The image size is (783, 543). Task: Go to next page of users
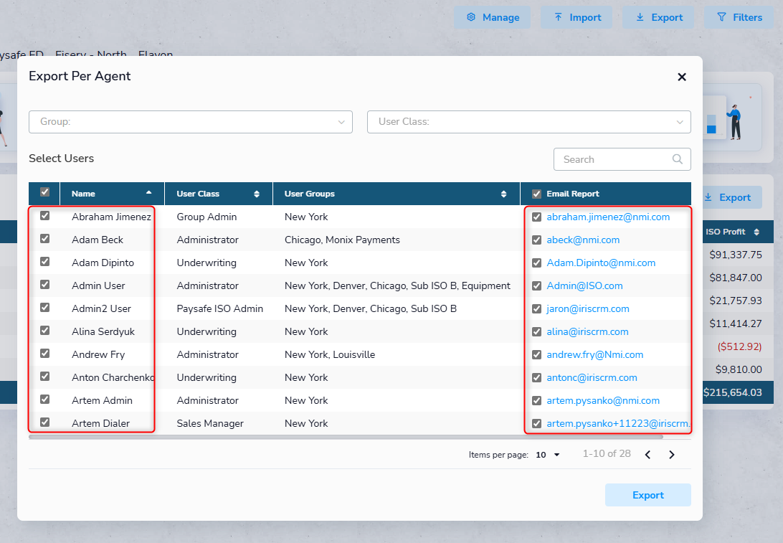pos(672,455)
